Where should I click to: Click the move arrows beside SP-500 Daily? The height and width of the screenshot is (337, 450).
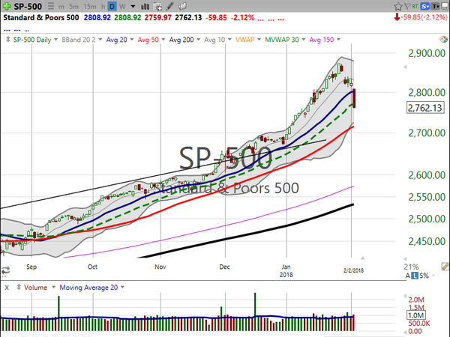[x=7, y=39]
